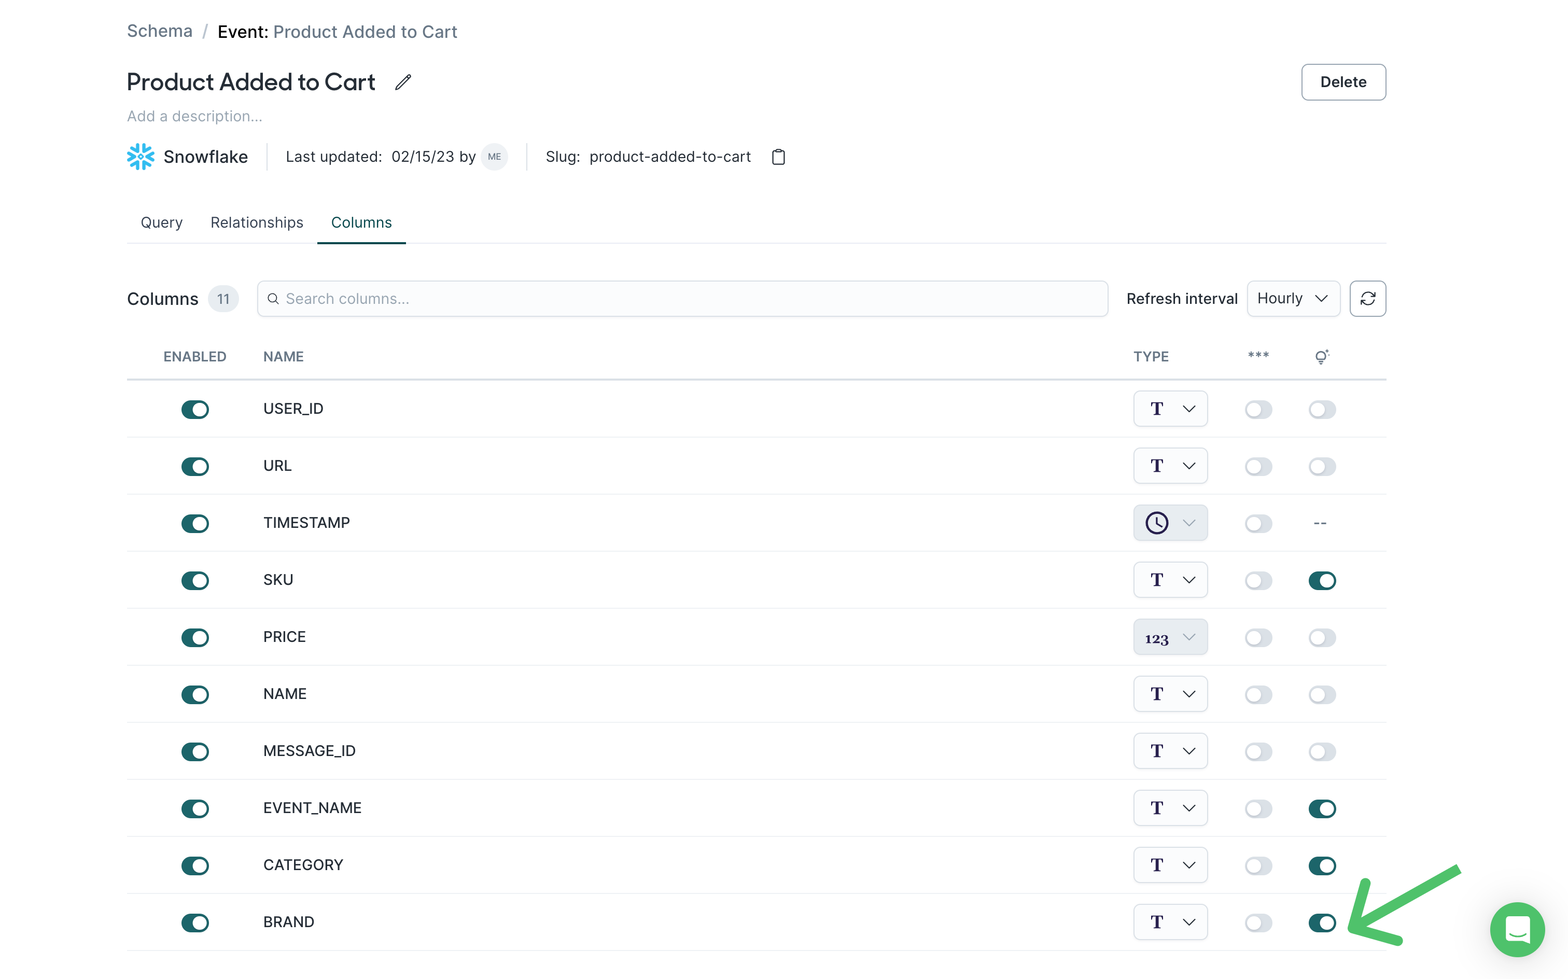Viewport: 1568px width, 979px height.
Task: Switch to the Relationships tab
Action: (x=257, y=222)
